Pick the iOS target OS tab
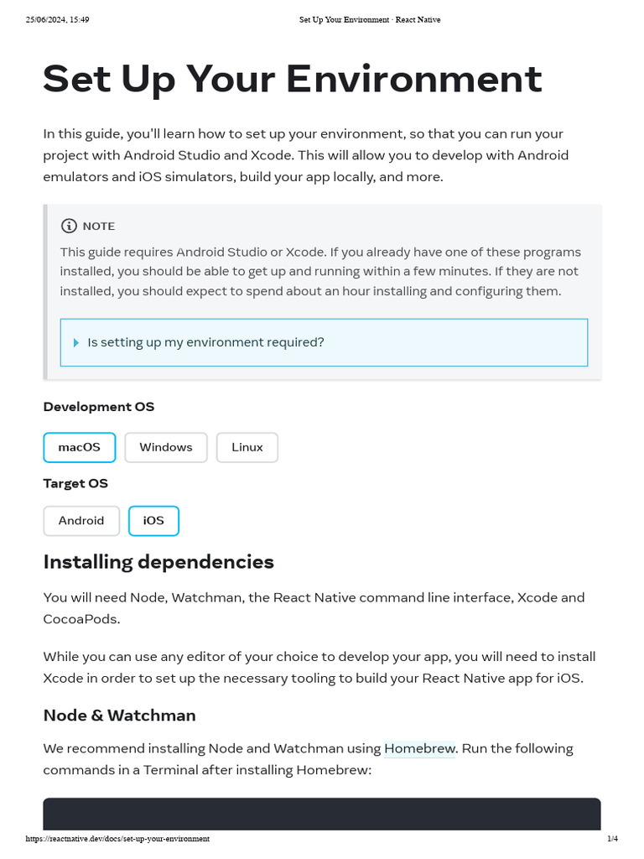Viewport: 644px width, 859px height. [x=153, y=520]
